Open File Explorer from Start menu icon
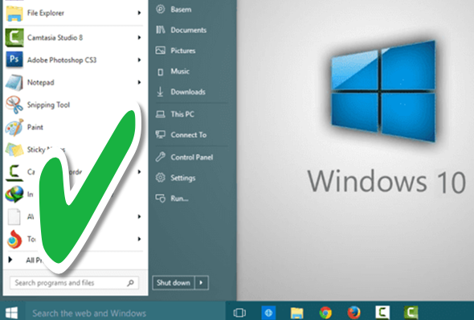This screenshot has width=474, height=320. (x=14, y=13)
